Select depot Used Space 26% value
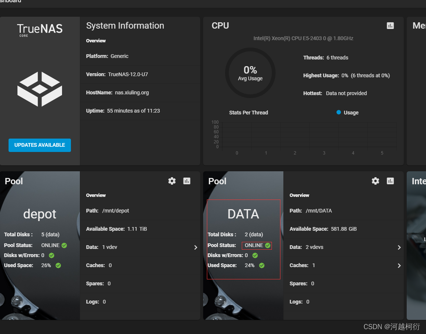 [x=46, y=266]
